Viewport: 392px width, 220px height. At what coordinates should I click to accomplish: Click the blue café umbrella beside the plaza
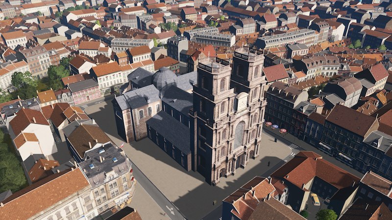(x=276, y=127)
